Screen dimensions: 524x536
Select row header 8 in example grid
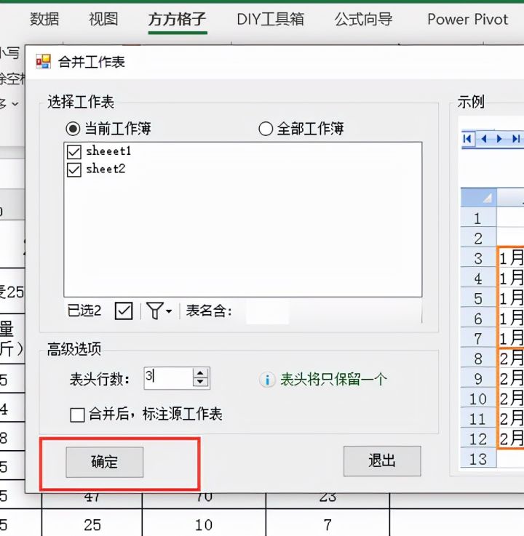tap(478, 359)
